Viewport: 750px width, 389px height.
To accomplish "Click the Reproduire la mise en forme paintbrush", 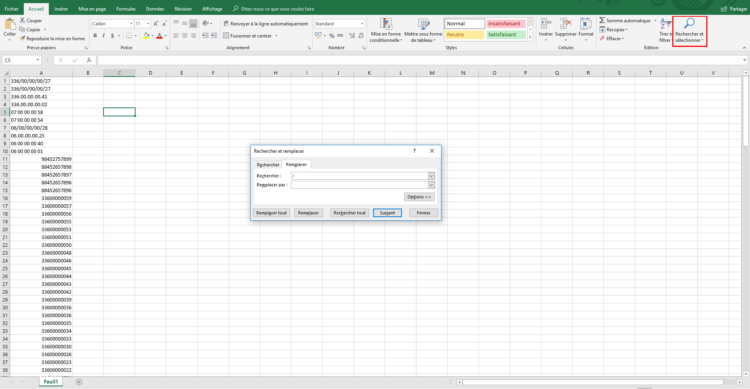I will [x=23, y=38].
